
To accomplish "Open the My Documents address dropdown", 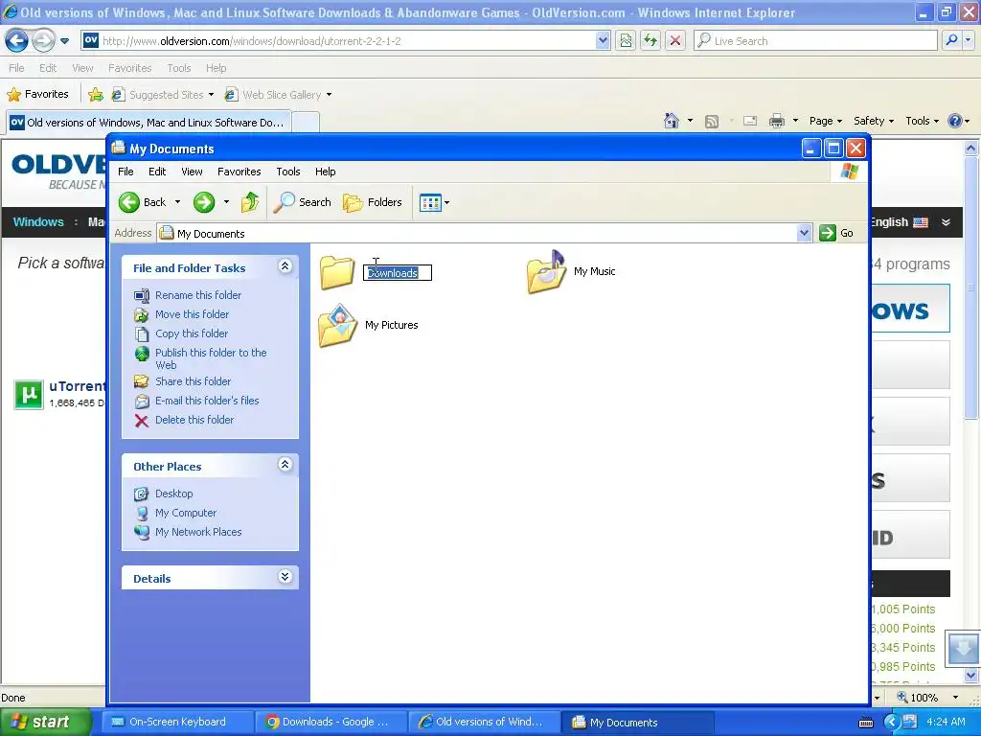I will coord(804,234).
